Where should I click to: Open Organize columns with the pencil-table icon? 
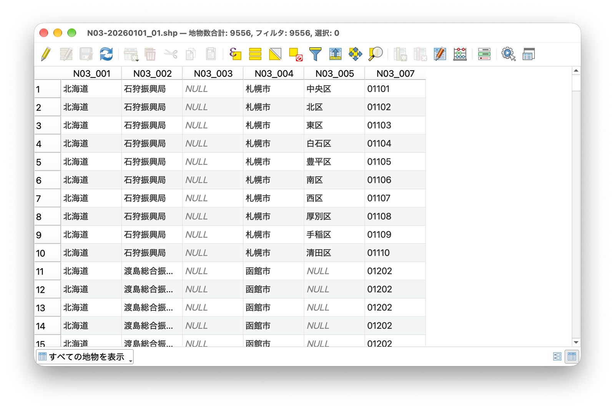tap(440, 54)
